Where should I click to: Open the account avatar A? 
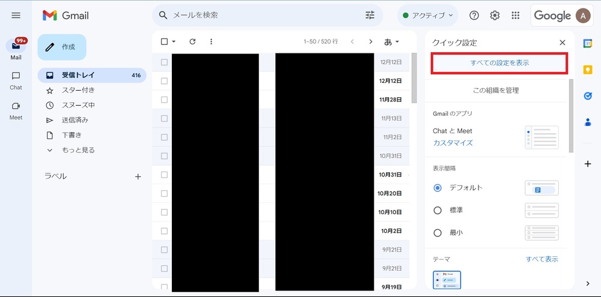[583, 16]
